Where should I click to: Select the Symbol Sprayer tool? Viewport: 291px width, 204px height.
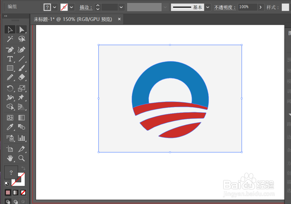point(10,138)
